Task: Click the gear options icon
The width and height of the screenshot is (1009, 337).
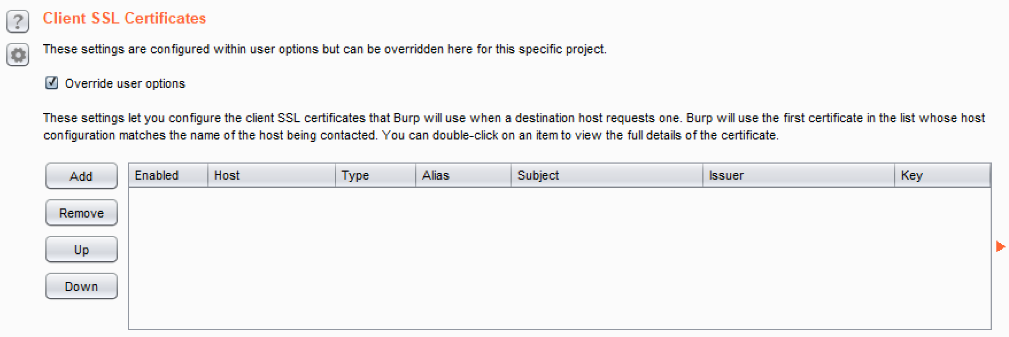Action: (18, 55)
